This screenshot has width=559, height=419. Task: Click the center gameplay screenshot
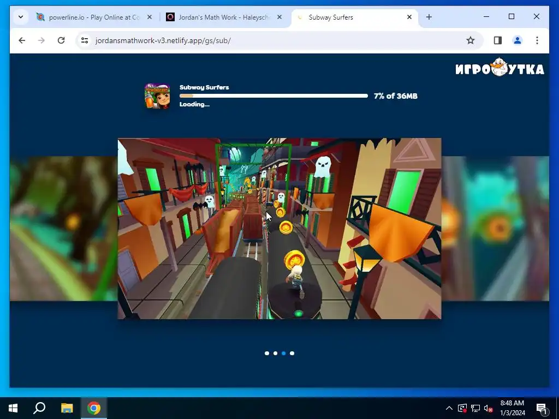(279, 229)
